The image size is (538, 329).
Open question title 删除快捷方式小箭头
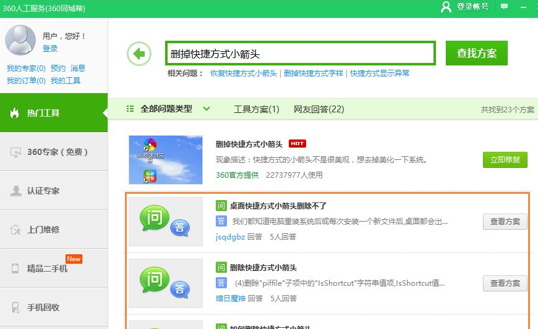click(x=263, y=267)
